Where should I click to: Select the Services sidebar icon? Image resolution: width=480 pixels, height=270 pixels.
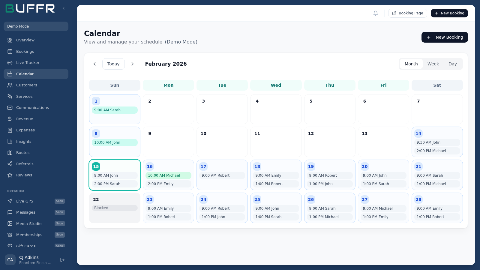coord(10,96)
